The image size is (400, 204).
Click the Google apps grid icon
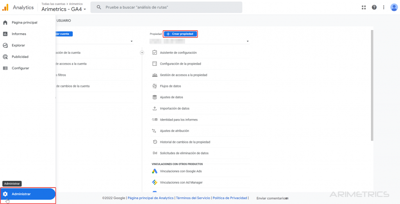(364, 7)
